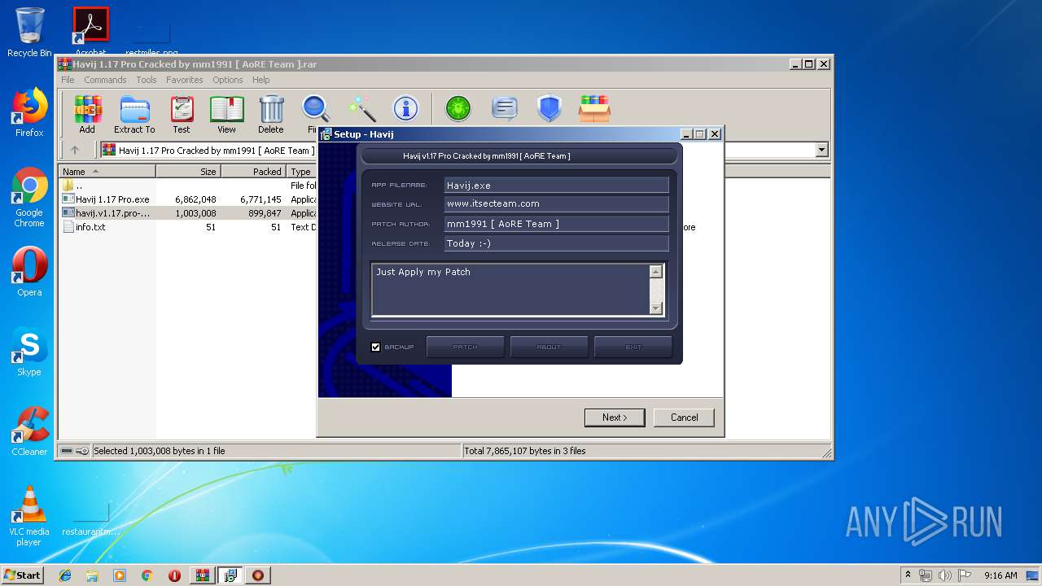Click the Windows Start button
The width and height of the screenshot is (1042, 586).
[x=23, y=575]
